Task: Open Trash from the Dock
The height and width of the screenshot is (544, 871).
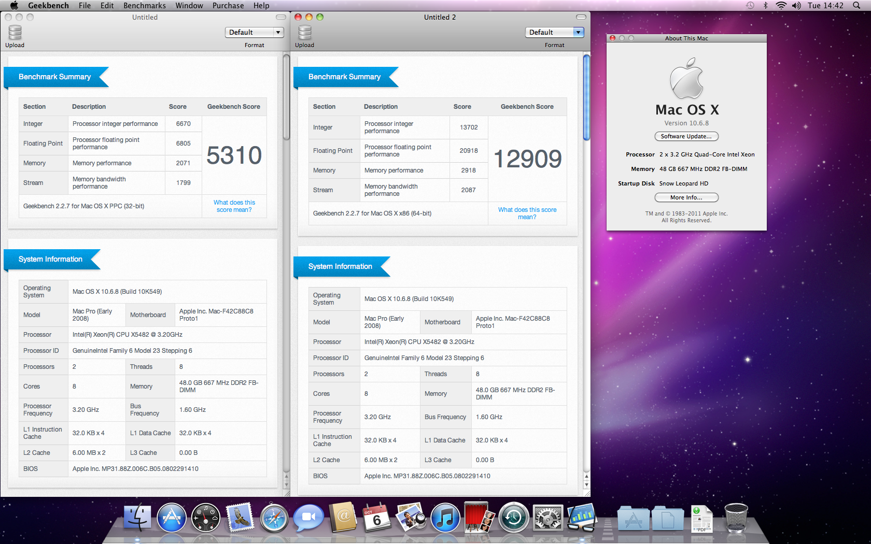Action: pyautogui.click(x=736, y=518)
